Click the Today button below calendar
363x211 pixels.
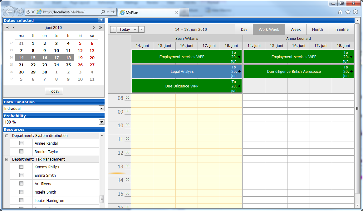(54, 91)
